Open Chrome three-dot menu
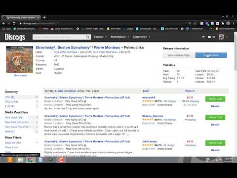The height and width of the screenshot is (178, 237). pyautogui.click(x=234, y=23)
